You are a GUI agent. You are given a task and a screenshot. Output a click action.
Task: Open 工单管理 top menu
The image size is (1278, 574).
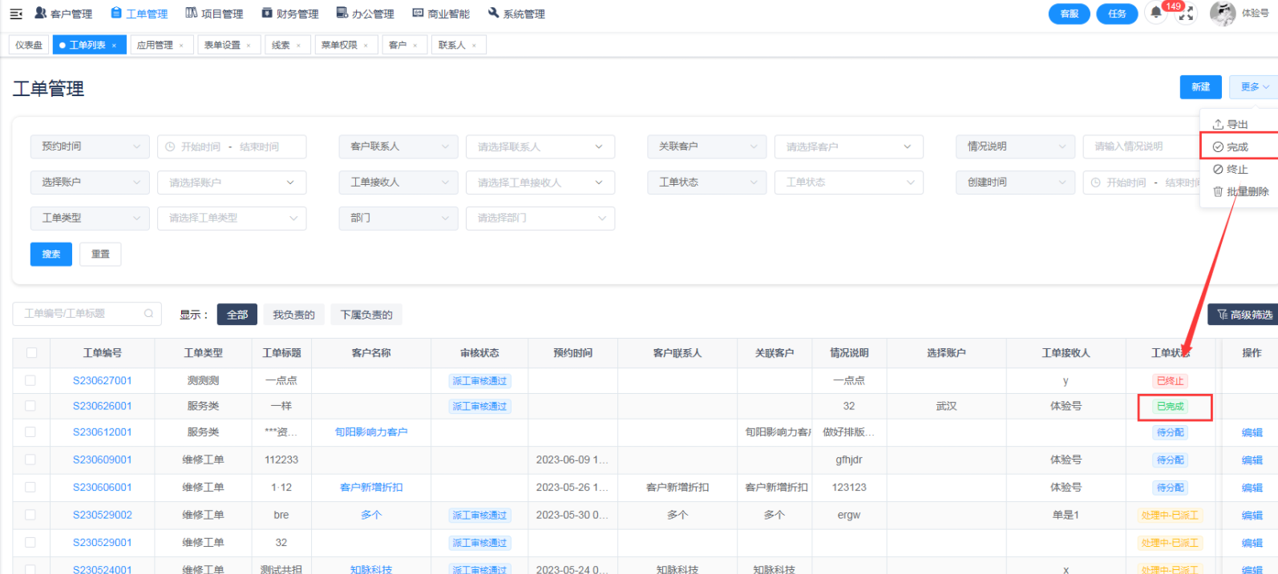point(140,14)
